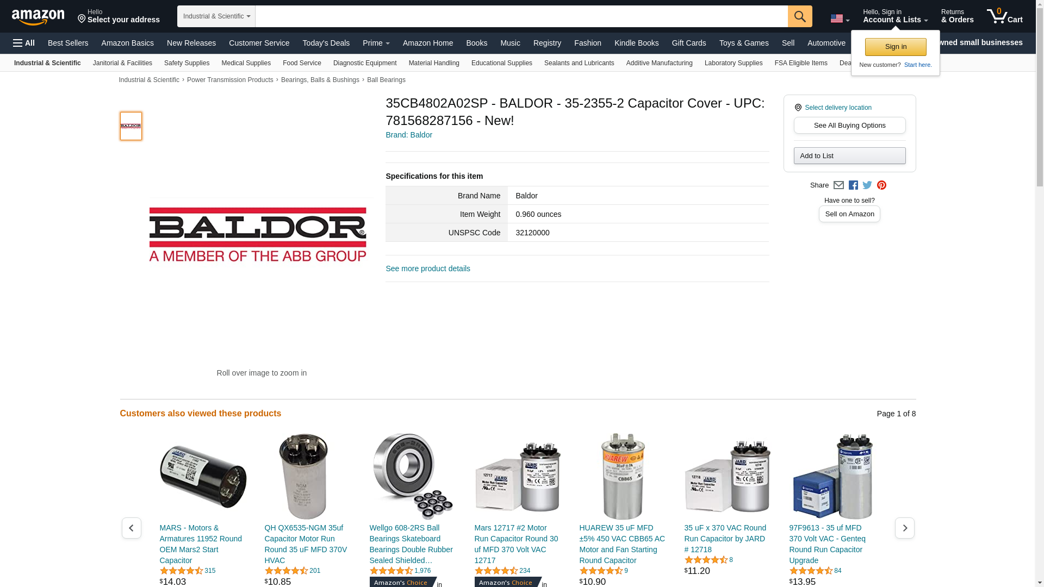Screen dimensions: 1044x587
Task: Click See All Buying Options button
Action: pyautogui.click(x=849, y=126)
